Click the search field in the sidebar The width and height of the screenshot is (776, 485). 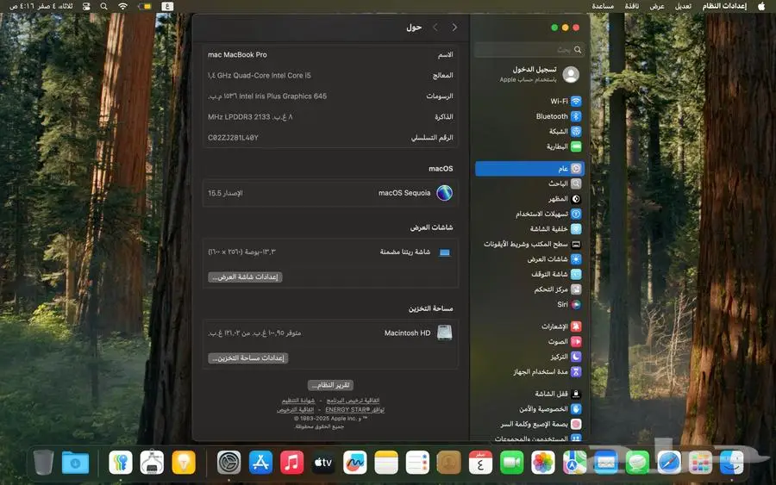coord(529,49)
